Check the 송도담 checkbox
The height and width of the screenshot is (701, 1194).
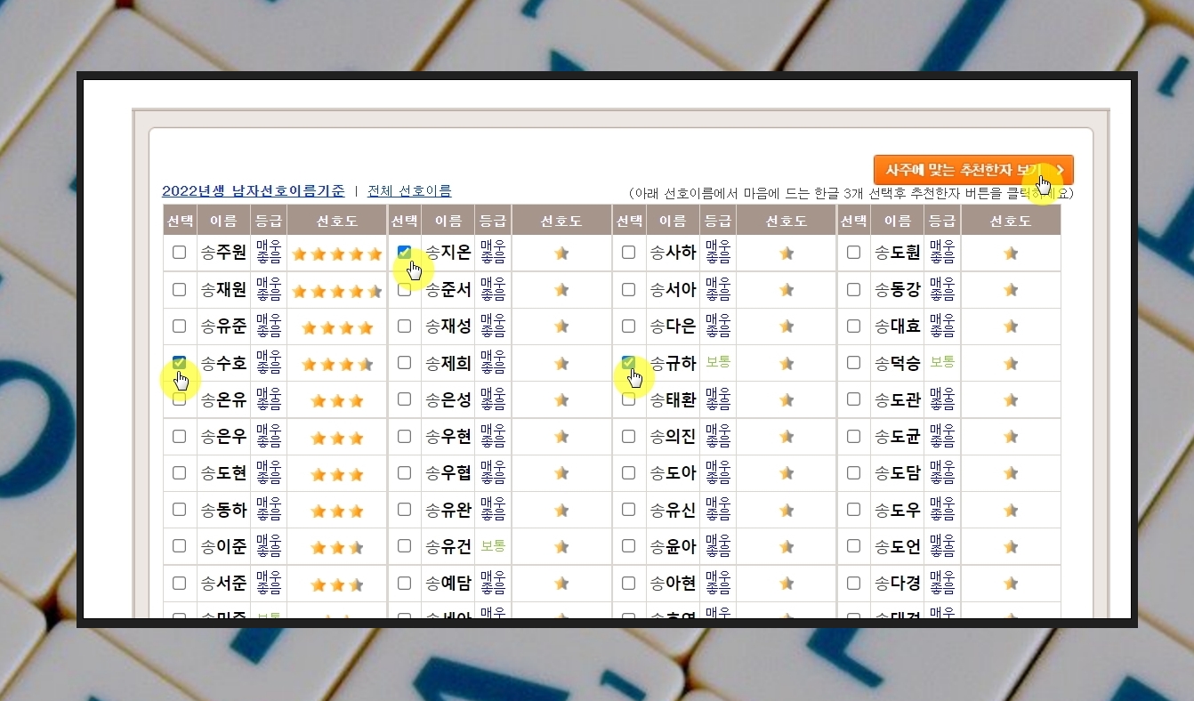[854, 472]
